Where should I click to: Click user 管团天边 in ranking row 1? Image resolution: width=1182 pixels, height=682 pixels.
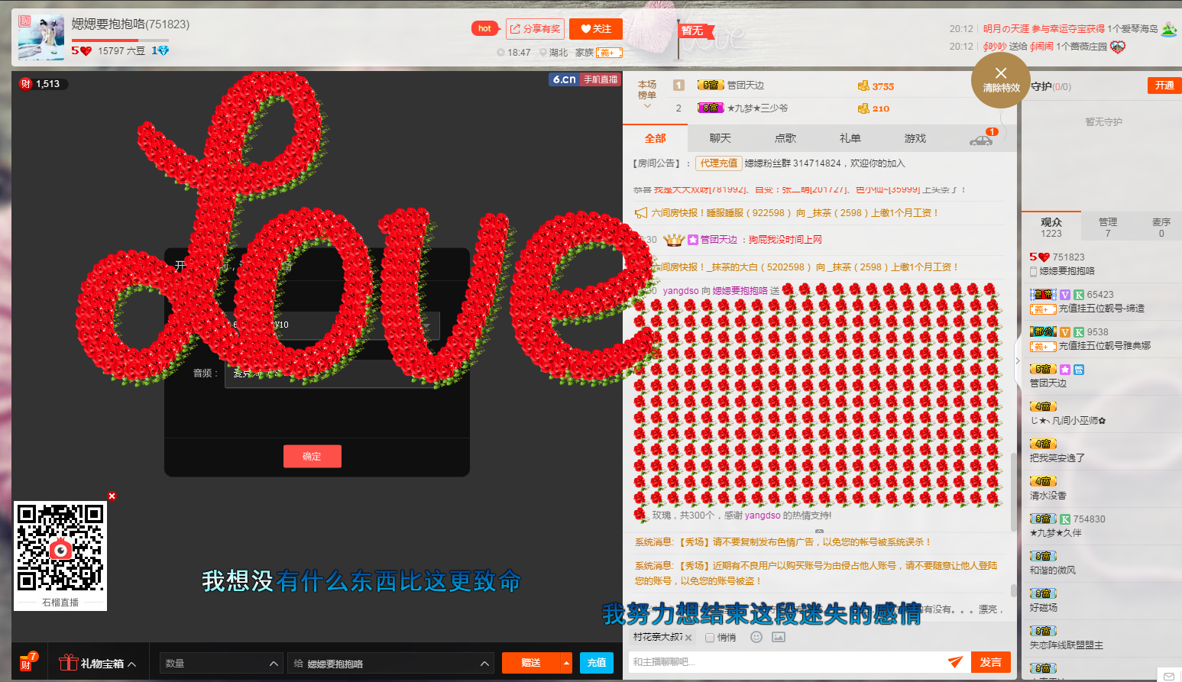pyautogui.click(x=745, y=86)
